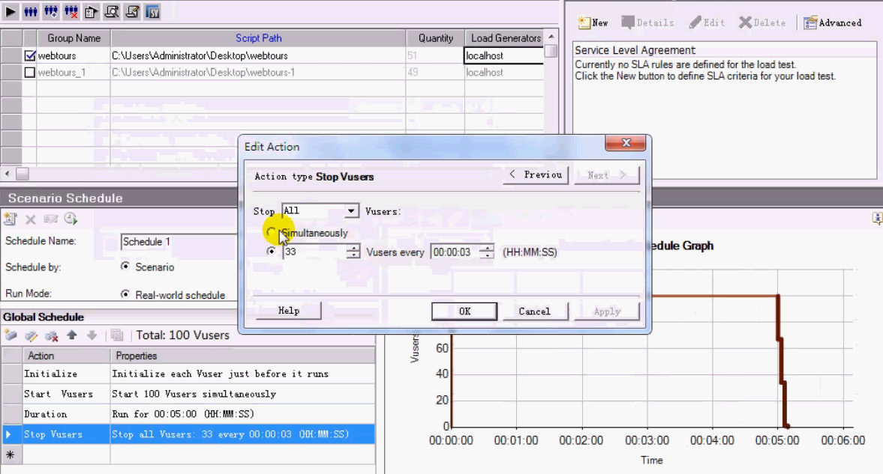Click Remove Vusers group icon with red X

point(71,11)
